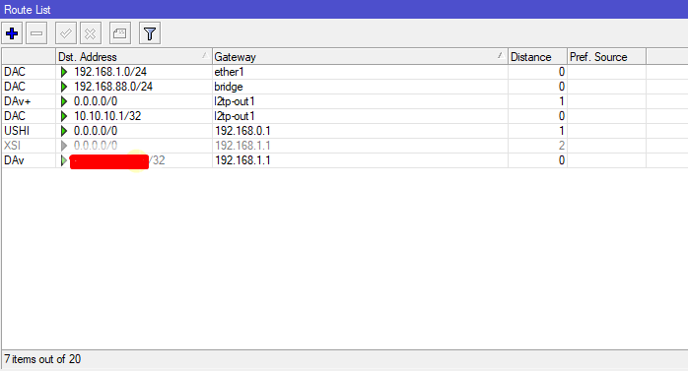Open the filter funnel button
This screenshot has width=688, height=371.
coord(150,33)
